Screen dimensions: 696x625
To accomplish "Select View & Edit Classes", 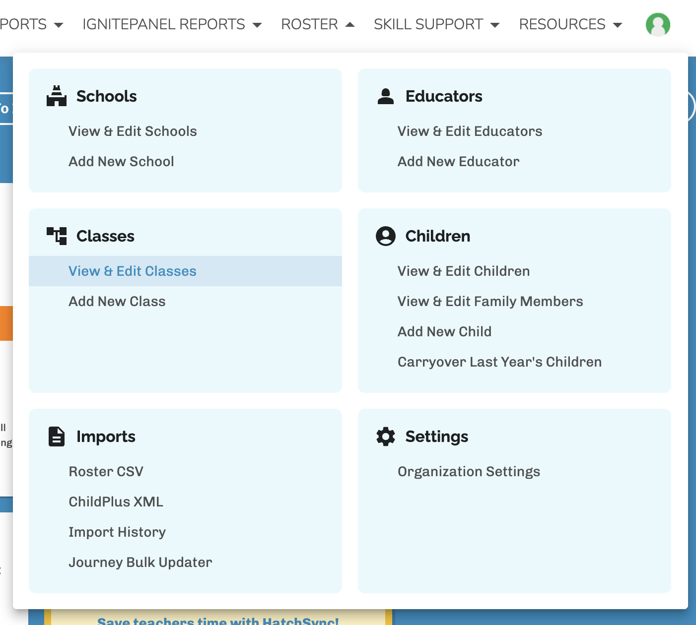I will tap(185, 271).
